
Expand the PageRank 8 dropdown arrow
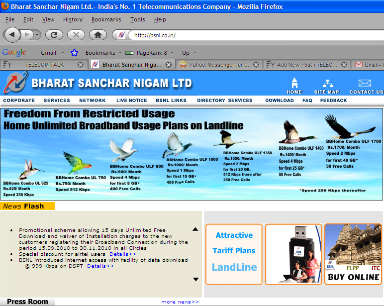pos(172,52)
